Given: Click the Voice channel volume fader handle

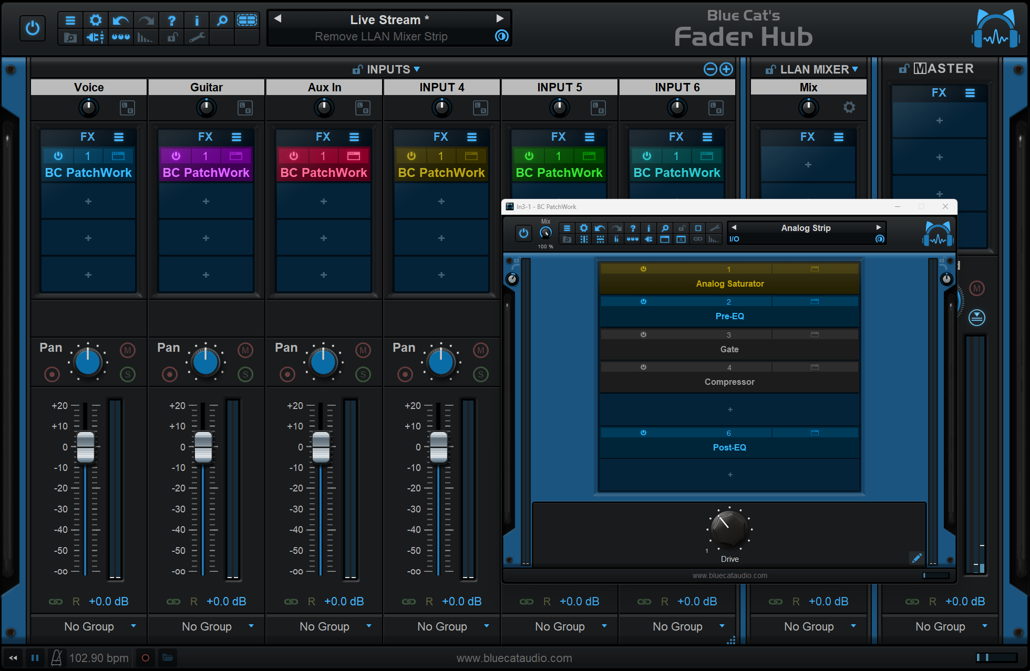Looking at the screenshot, I should [86, 447].
